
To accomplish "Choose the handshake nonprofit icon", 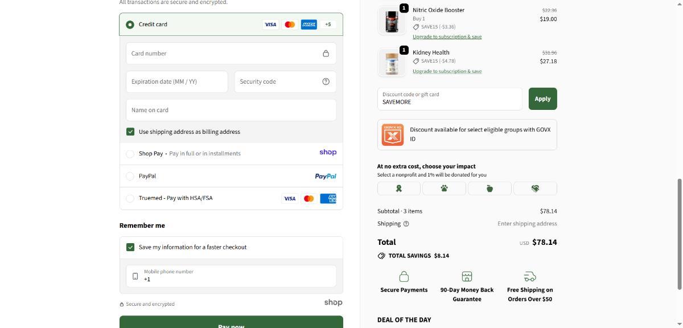I will pyautogui.click(x=535, y=188).
